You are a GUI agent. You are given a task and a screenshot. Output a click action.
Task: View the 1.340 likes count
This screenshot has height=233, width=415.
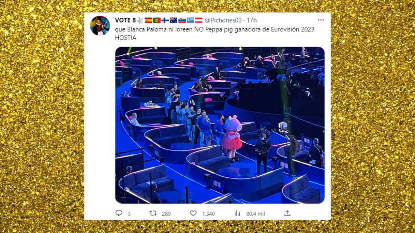click(x=209, y=214)
